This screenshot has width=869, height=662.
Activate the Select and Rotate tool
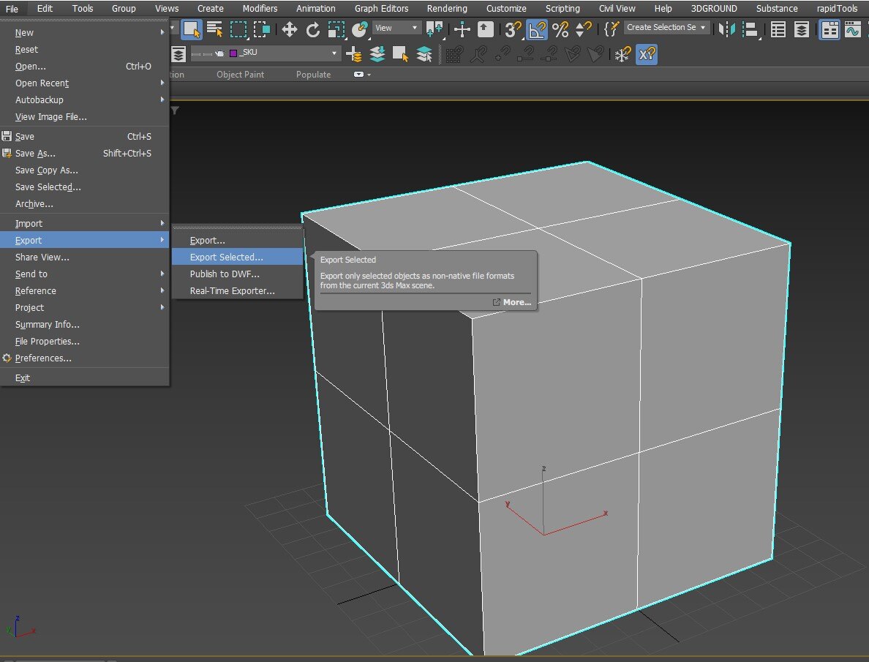312,29
